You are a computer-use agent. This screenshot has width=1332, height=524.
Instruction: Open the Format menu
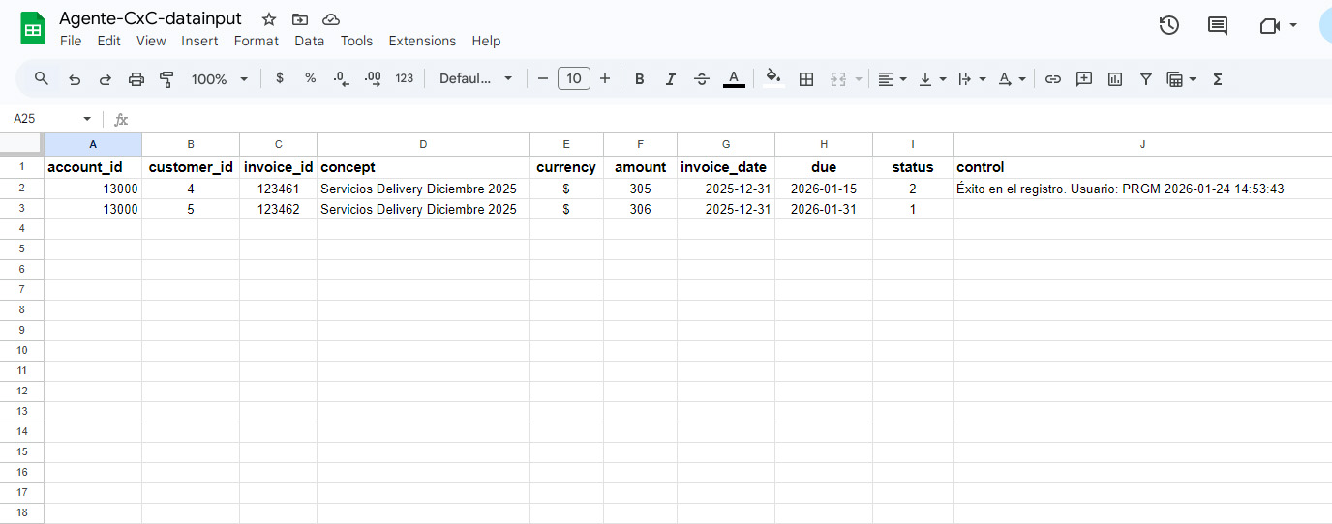(x=257, y=41)
